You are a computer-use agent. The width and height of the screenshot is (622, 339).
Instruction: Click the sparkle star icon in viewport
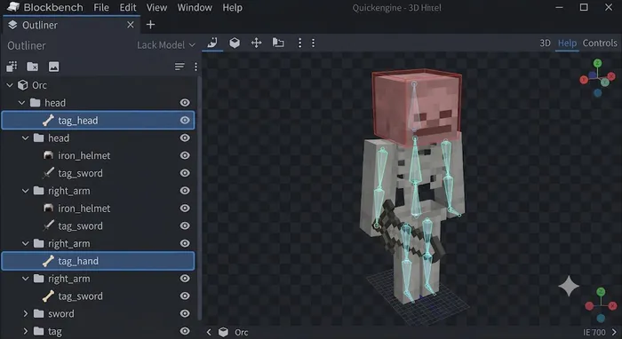tap(569, 286)
